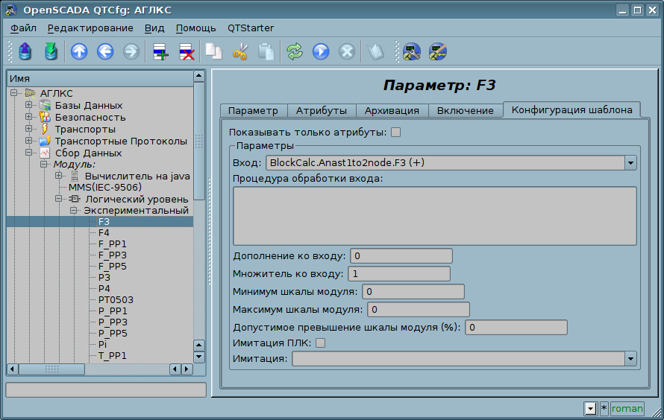Click the Load from database toolbar icon
The image size is (664, 420).
tap(25, 52)
